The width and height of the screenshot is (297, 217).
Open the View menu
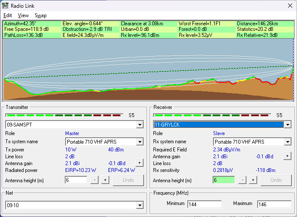(x=23, y=15)
